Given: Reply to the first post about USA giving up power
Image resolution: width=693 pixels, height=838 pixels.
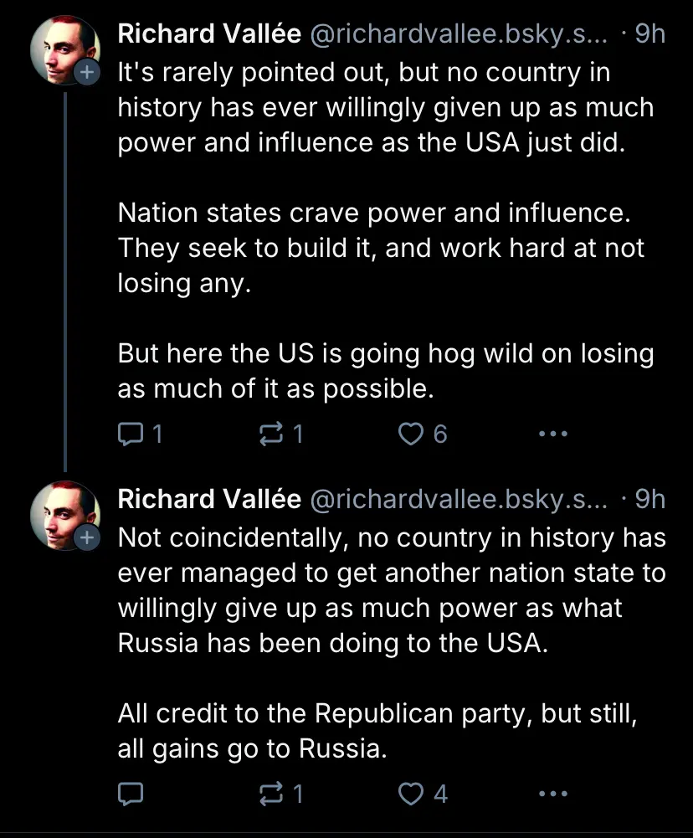Looking at the screenshot, I should point(131,434).
